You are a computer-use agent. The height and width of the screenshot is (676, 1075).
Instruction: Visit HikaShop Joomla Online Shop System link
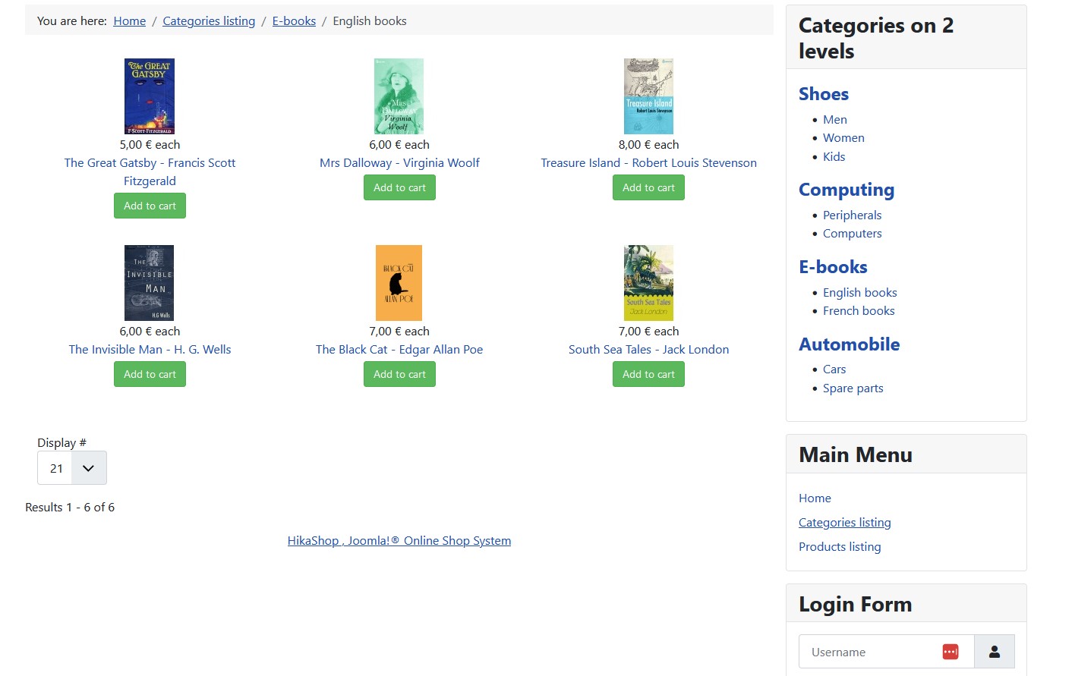click(x=399, y=541)
